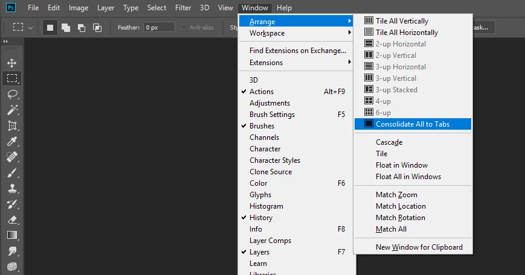The width and height of the screenshot is (525, 275).
Task: Select the Gradient tool
Action: click(x=12, y=236)
